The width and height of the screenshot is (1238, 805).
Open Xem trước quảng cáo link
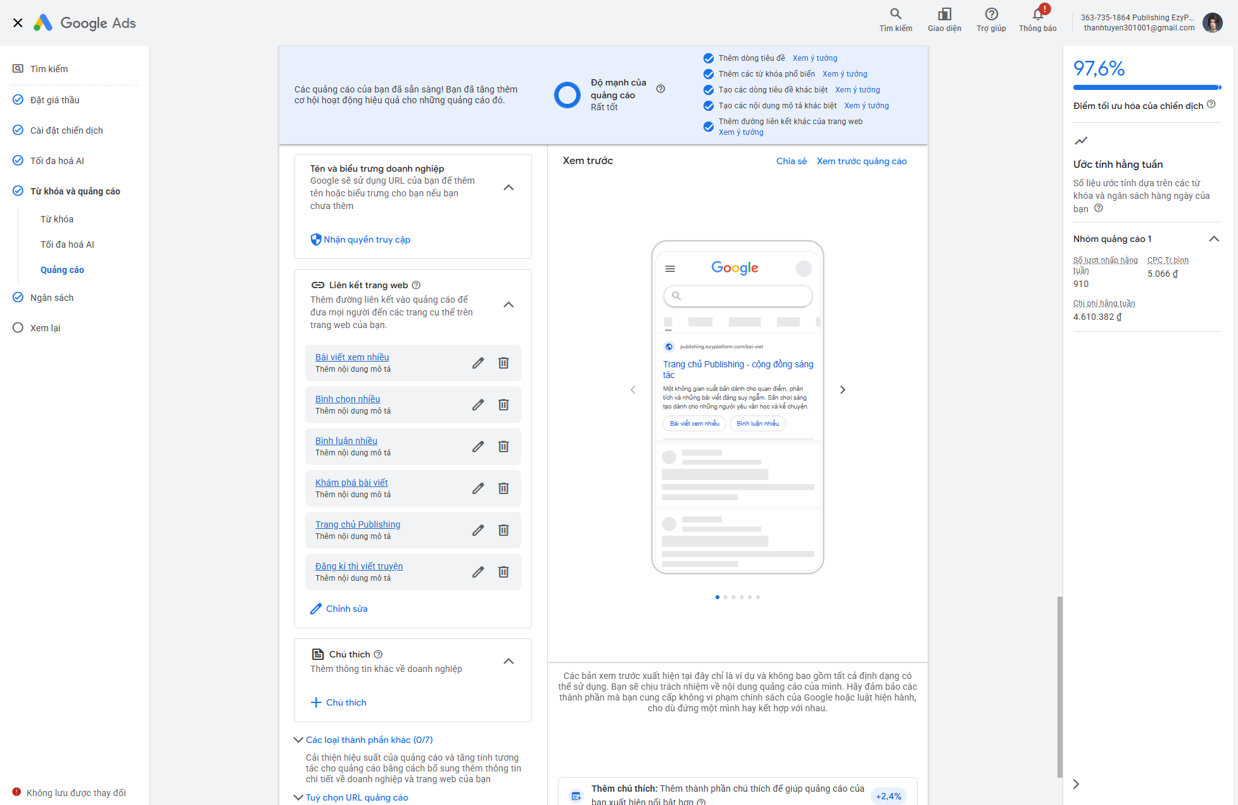(x=862, y=161)
